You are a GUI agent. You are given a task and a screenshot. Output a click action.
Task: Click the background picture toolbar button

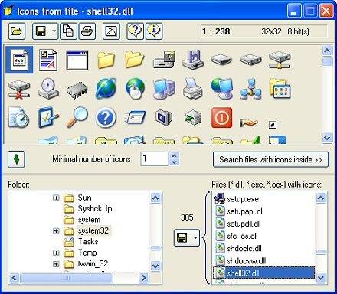[111, 31]
